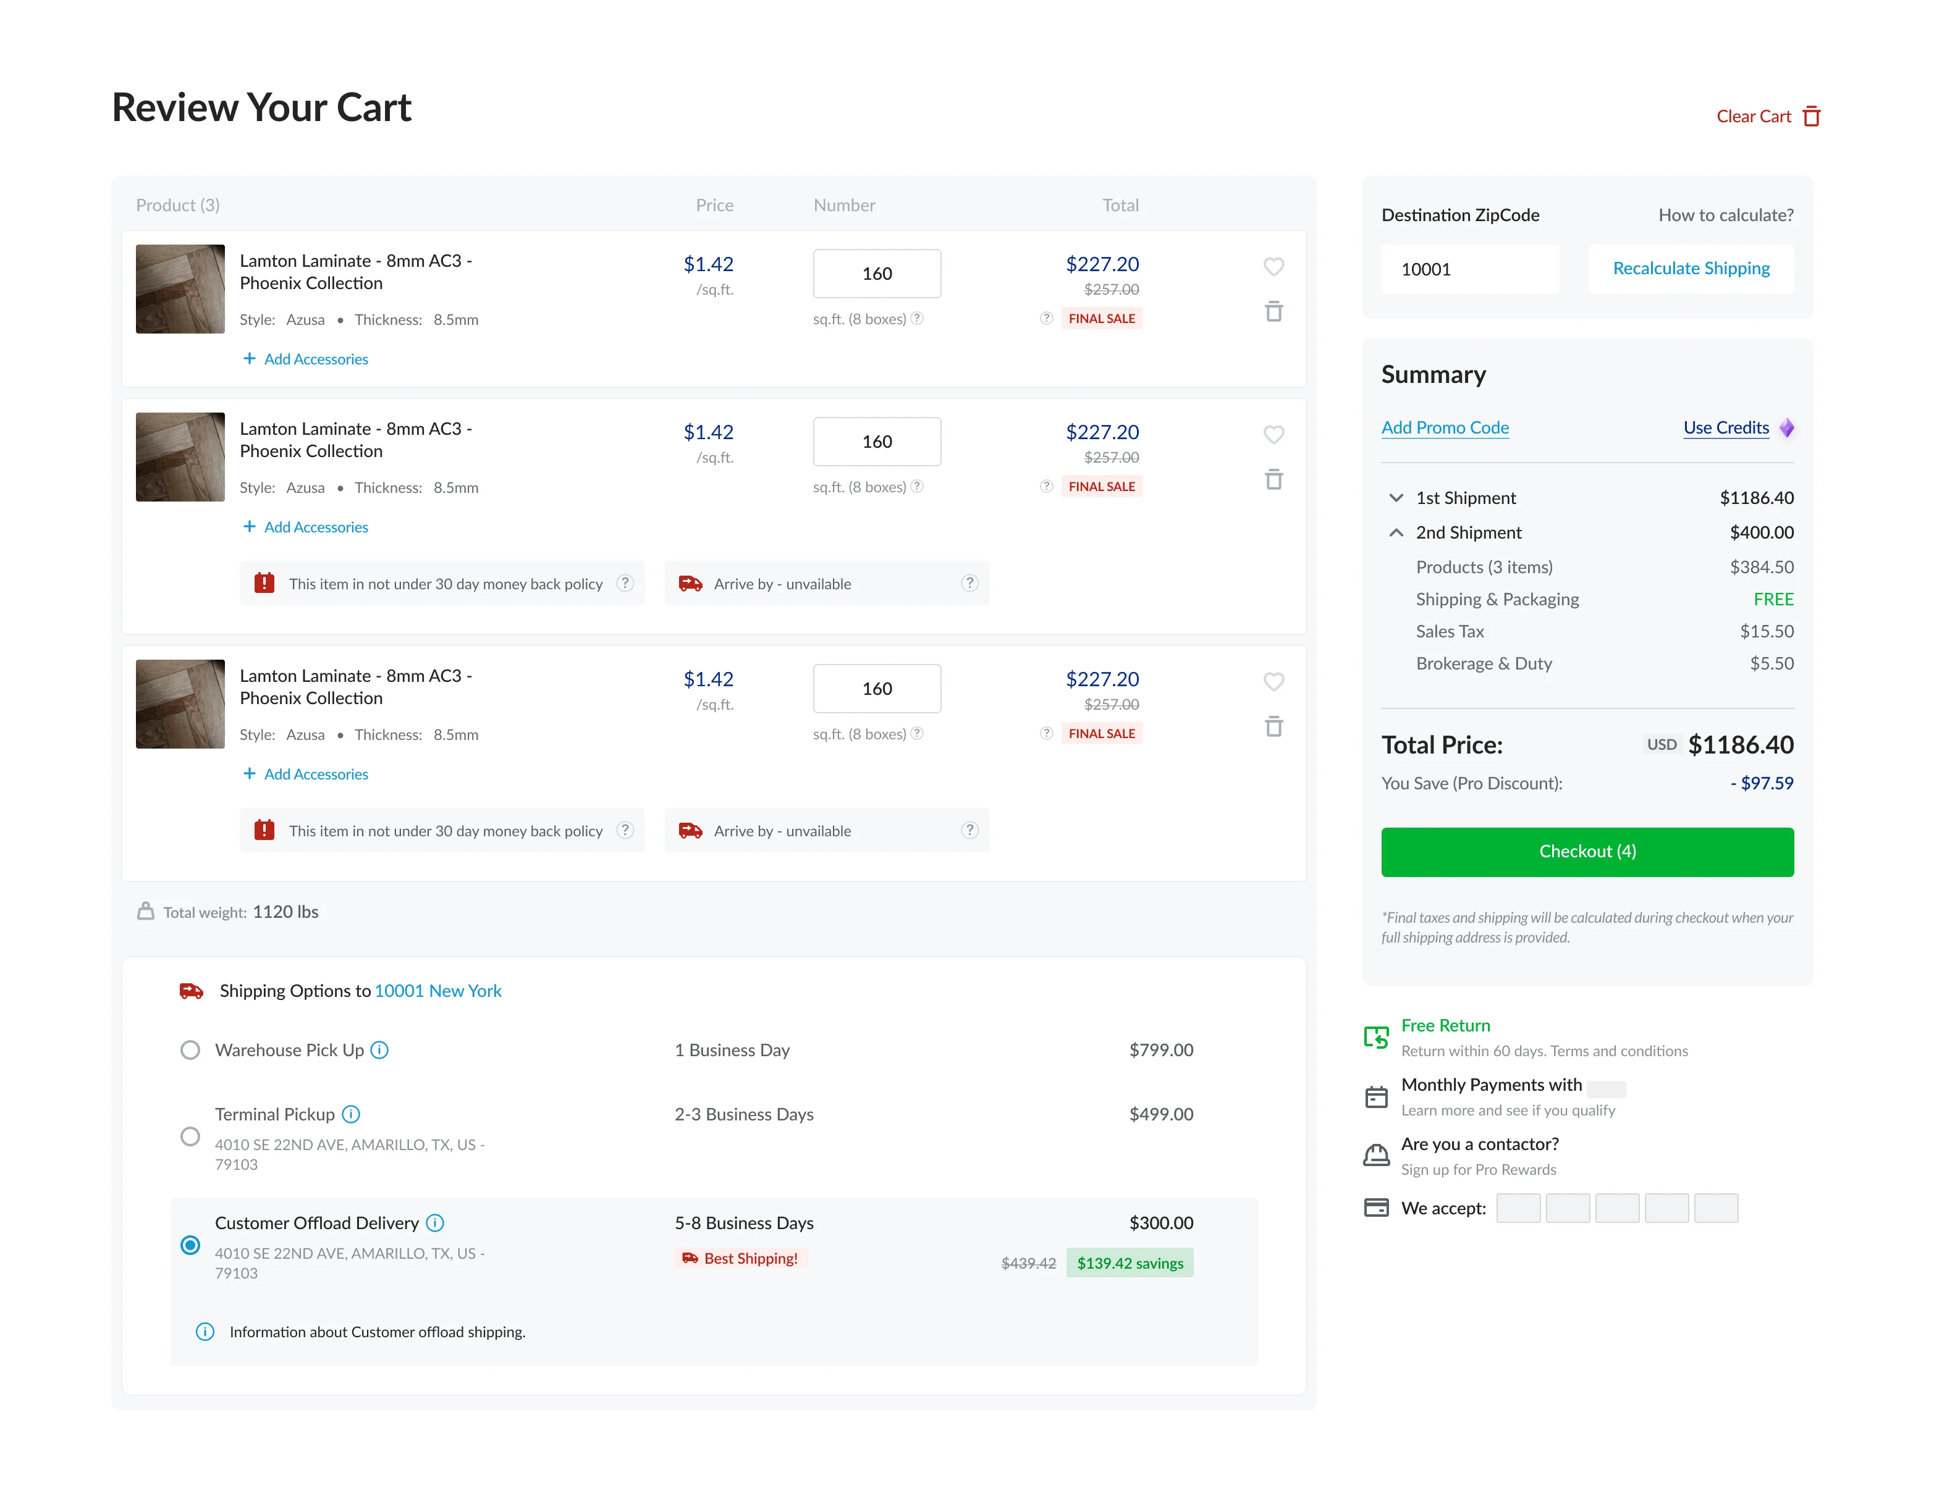Collapse the 2nd Shipment summary row
The image size is (1934, 1491).
point(1396,532)
